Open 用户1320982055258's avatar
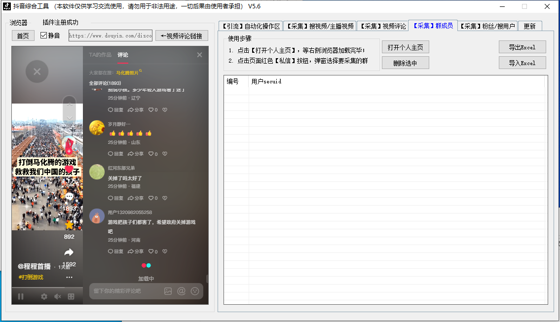Viewport: 560px width, 322px height. [97, 216]
